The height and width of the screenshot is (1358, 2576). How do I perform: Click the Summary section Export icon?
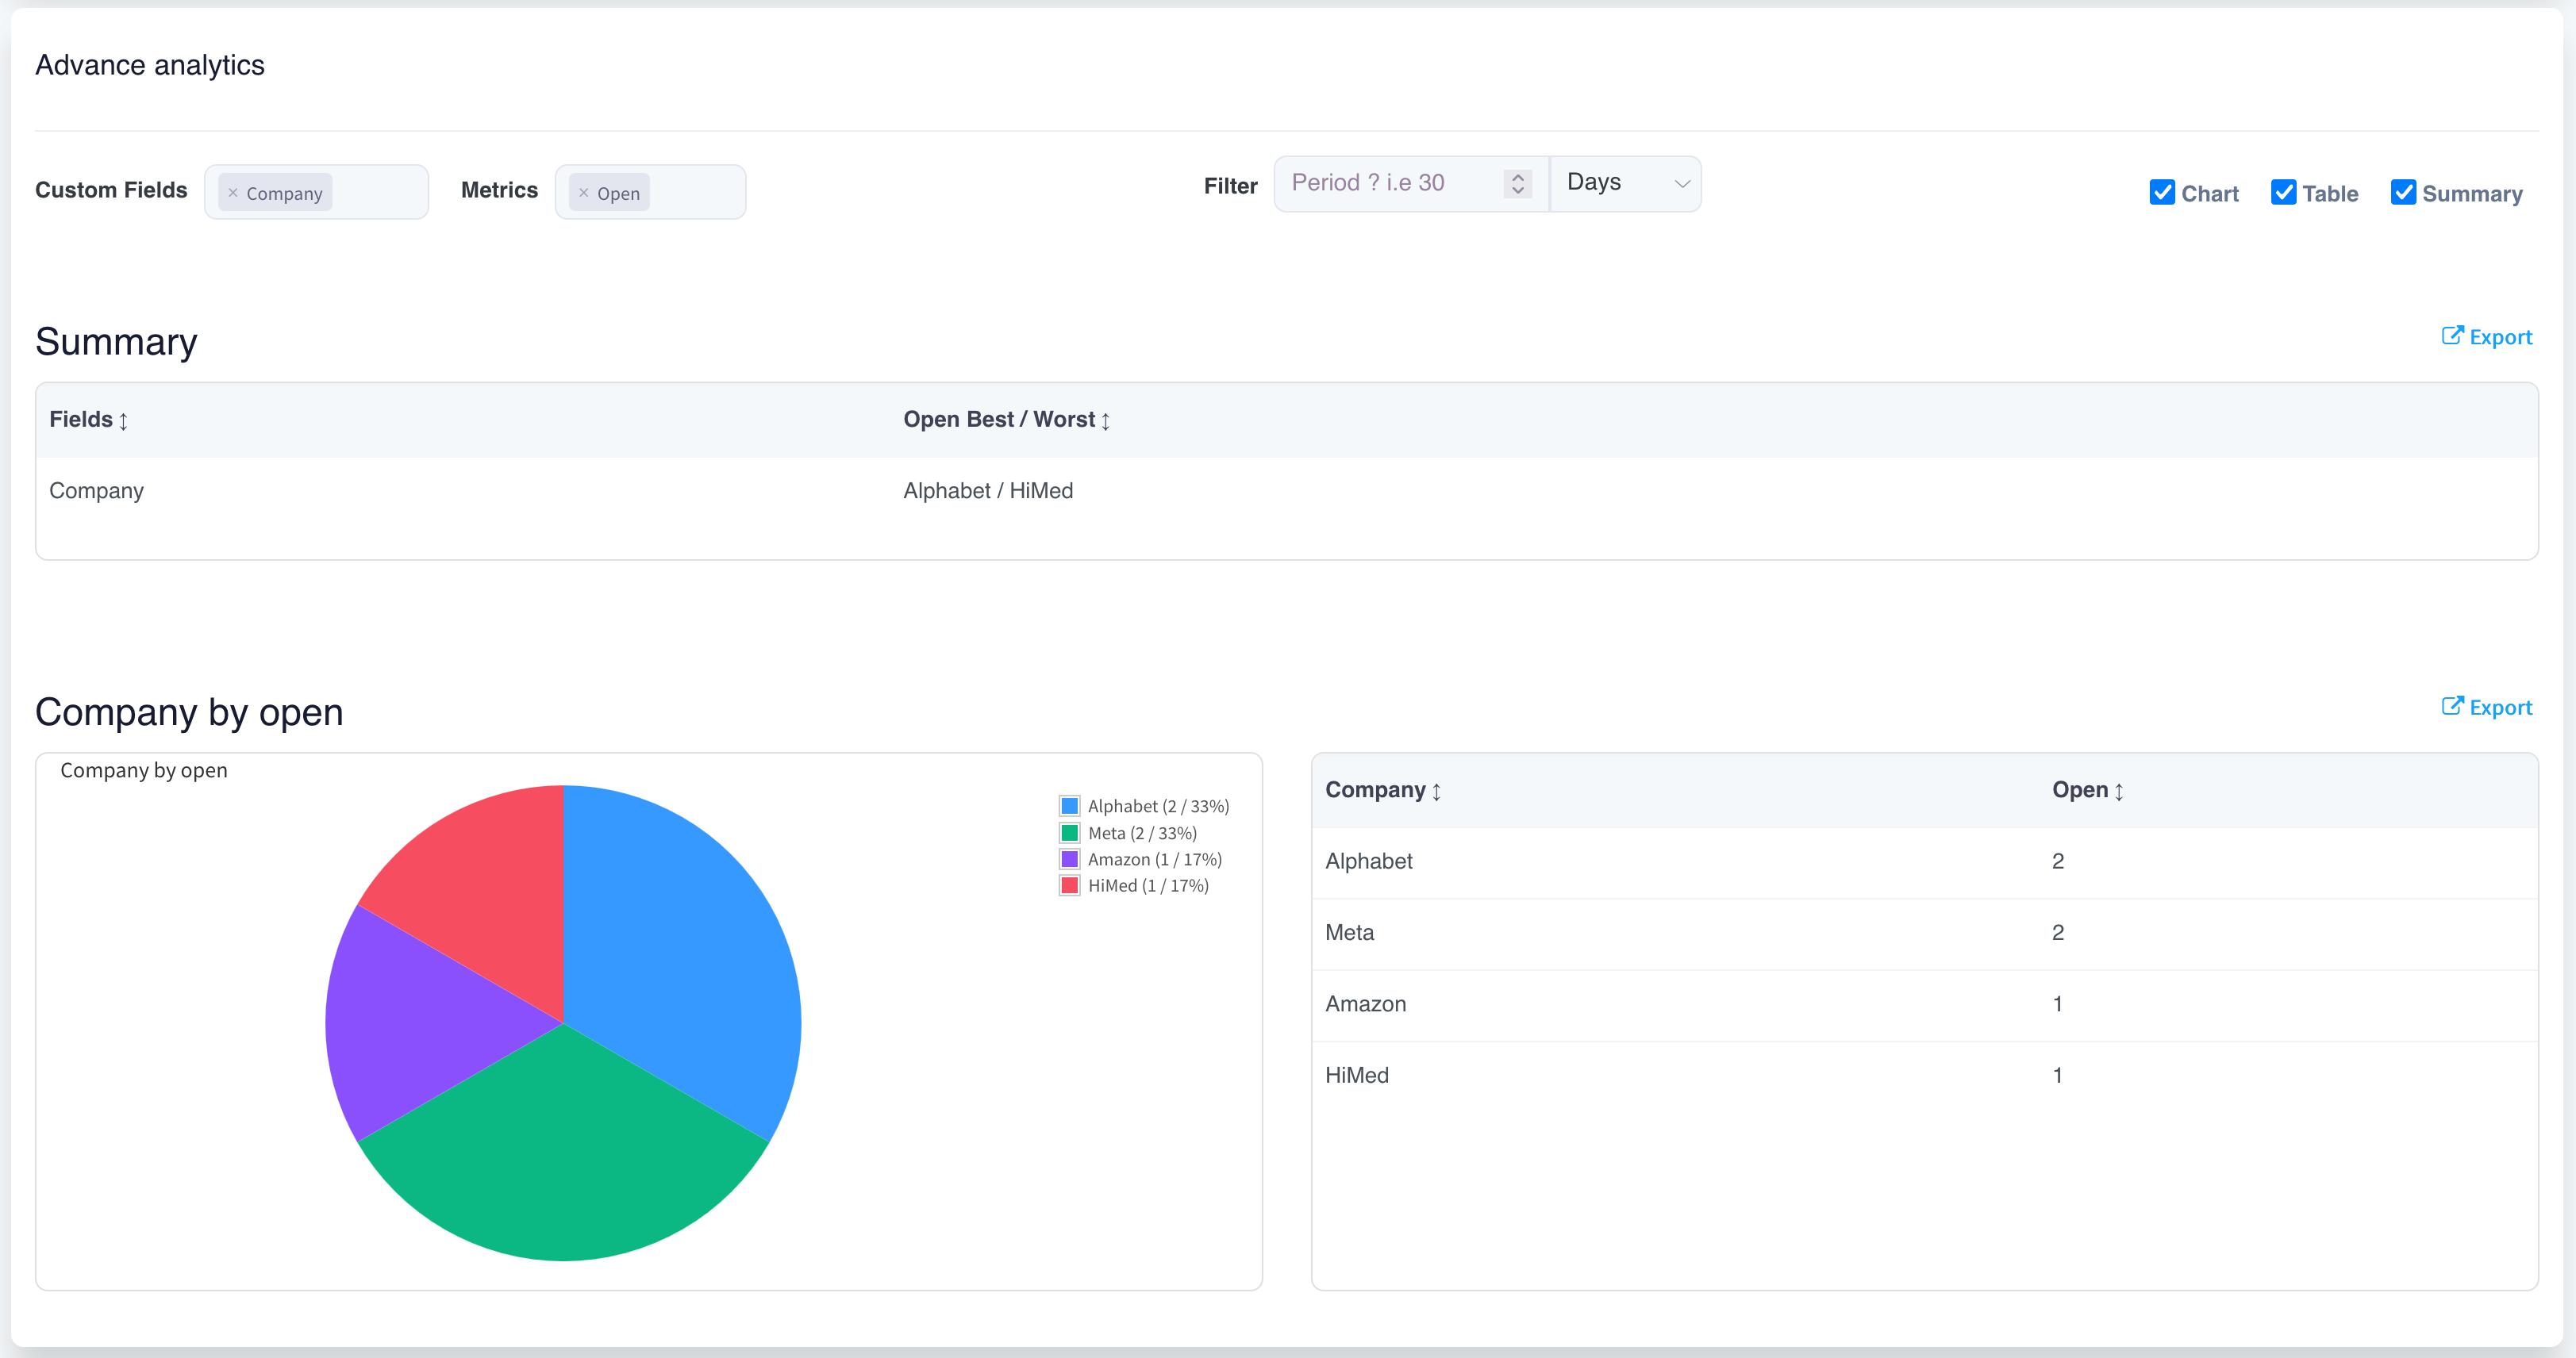coord(2452,336)
